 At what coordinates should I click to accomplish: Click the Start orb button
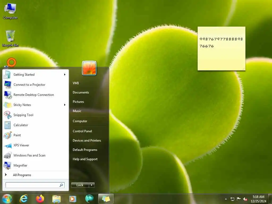7,199
